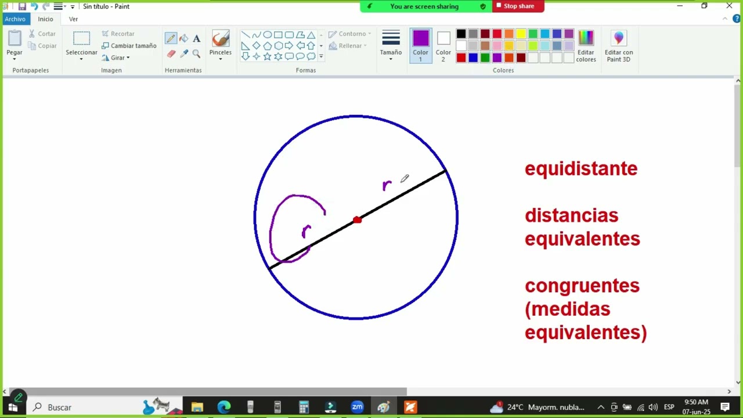Activate Color 2 selector

click(443, 46)
